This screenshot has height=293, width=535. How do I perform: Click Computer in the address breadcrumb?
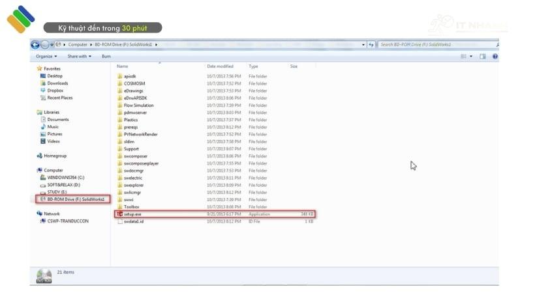[x=78, y=44]
